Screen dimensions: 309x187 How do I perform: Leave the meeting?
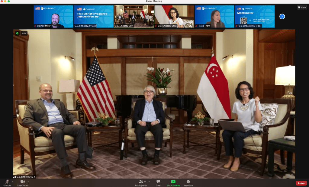pos(301,183)
